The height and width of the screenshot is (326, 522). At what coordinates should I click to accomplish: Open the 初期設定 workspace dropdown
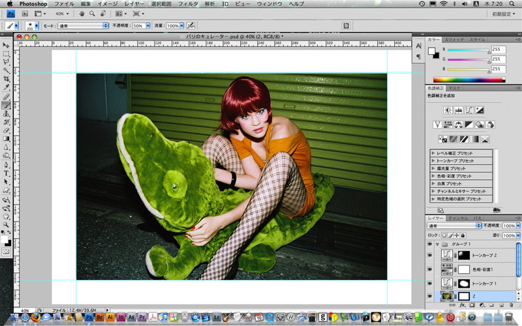[503, 14]
